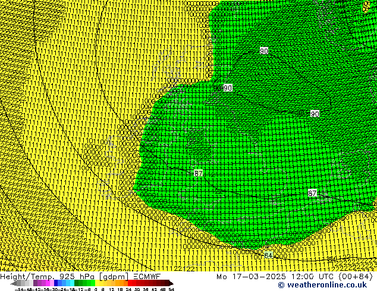Click the ECMWF model label
The width and height of the screenshot is (377, 291).
147,277
